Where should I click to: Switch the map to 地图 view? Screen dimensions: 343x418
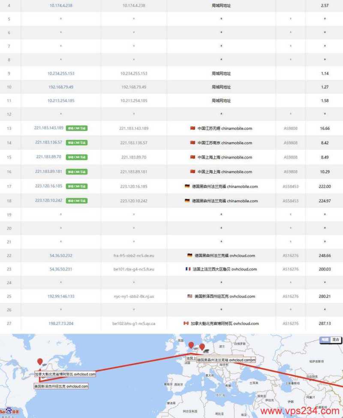pyautogui.click(x=325, y=340)
